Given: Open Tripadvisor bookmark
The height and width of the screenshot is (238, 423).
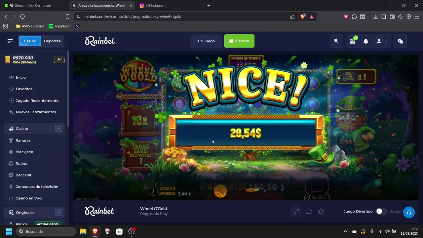Looking at the screenshot, I should 60,26.
